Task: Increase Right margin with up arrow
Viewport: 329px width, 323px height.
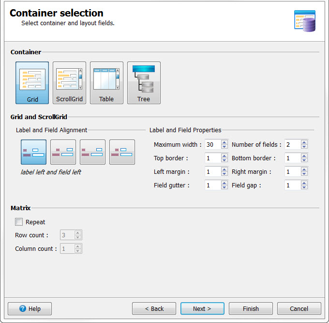Action: click(304, 169)
